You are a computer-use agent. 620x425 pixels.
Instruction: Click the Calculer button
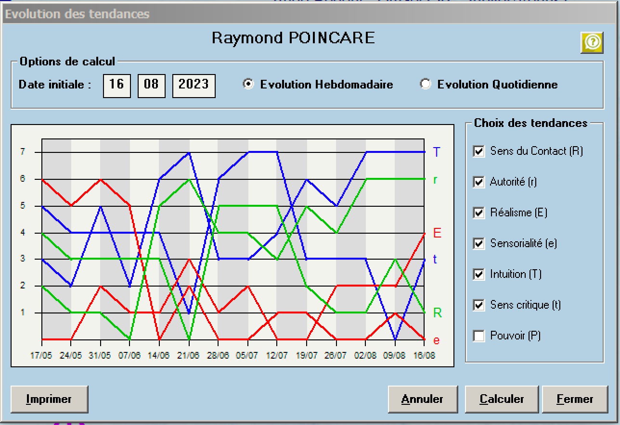pyautogui.click(x=502, y=399)
